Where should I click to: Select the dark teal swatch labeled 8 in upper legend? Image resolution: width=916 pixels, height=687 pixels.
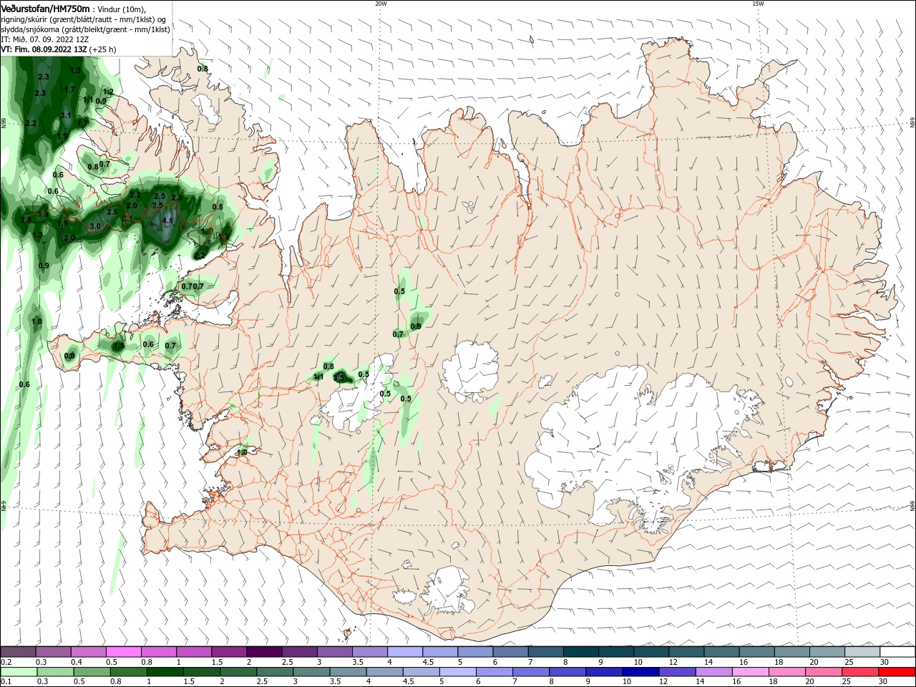tap(580, 652)
